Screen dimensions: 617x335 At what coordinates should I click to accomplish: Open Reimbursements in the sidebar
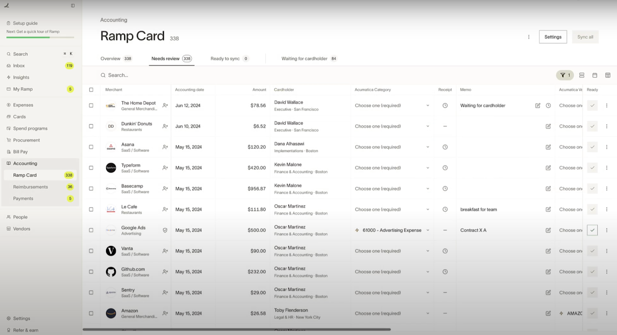30,187
